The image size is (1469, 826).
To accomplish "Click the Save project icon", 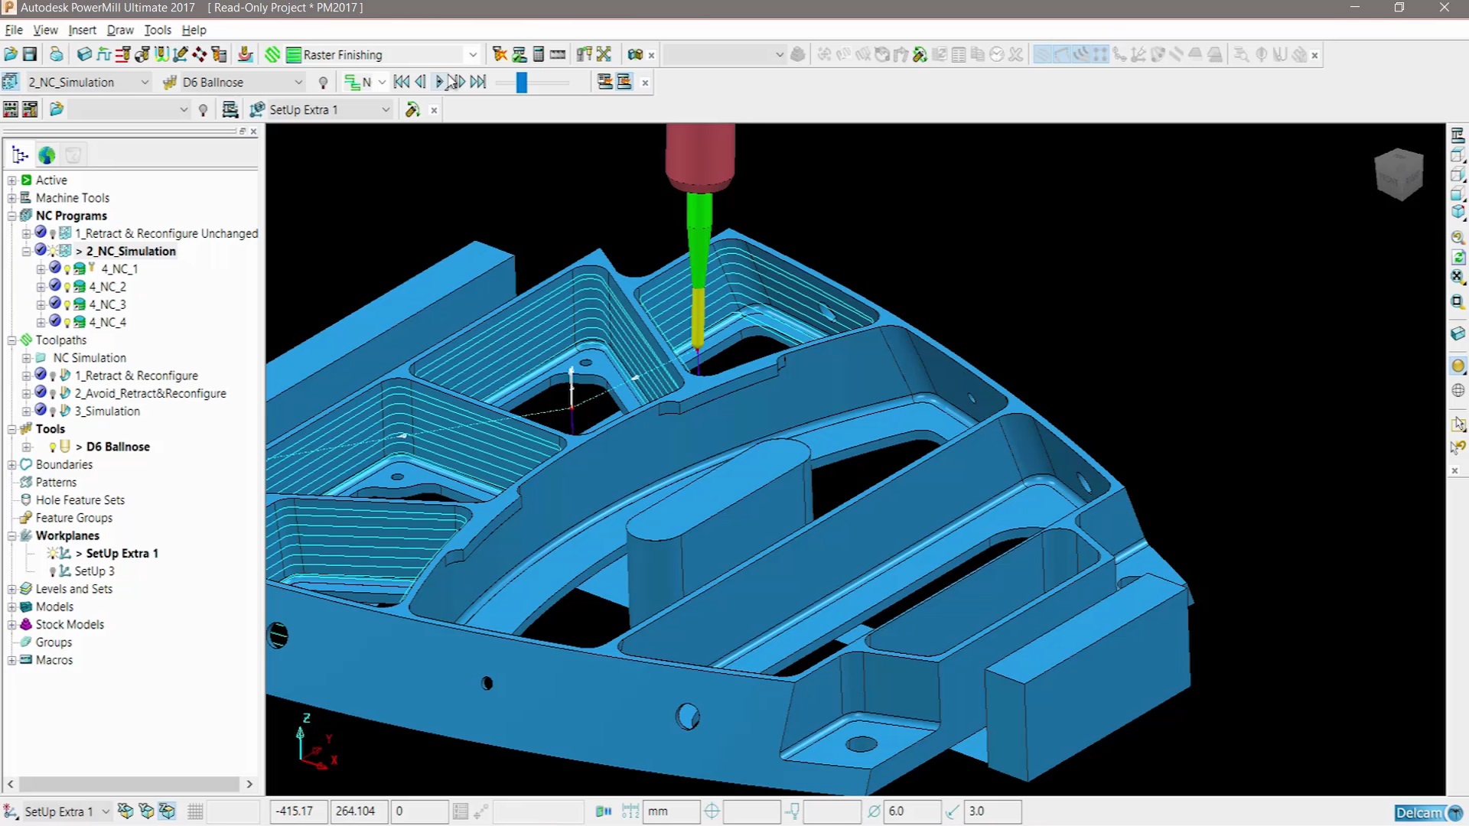I will (x=30, y=54).
